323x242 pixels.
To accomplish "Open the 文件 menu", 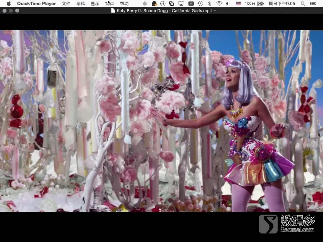I will point(66,4).
